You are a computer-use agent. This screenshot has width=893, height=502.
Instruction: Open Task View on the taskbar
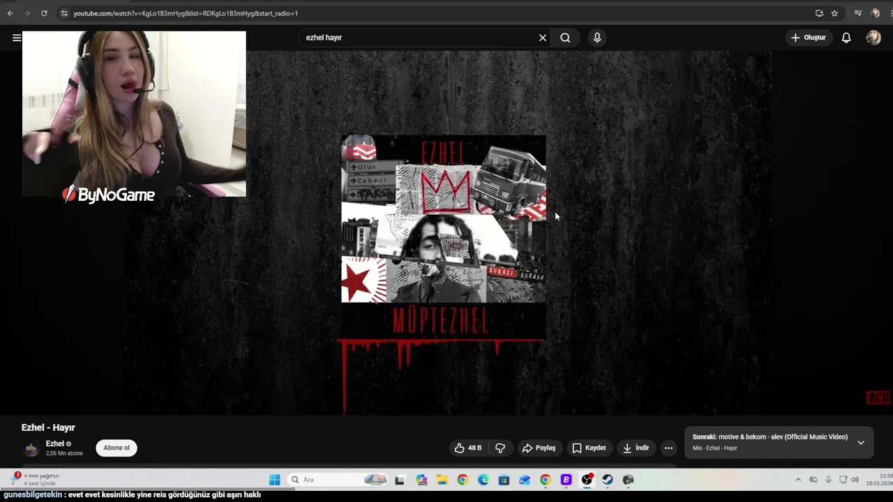[x=400, y=480]
